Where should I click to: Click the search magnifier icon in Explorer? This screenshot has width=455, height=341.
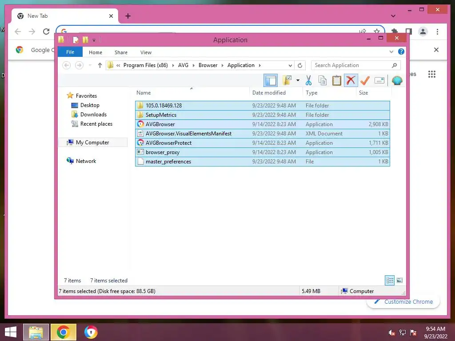pyautogui.click(x=394, y=65)
